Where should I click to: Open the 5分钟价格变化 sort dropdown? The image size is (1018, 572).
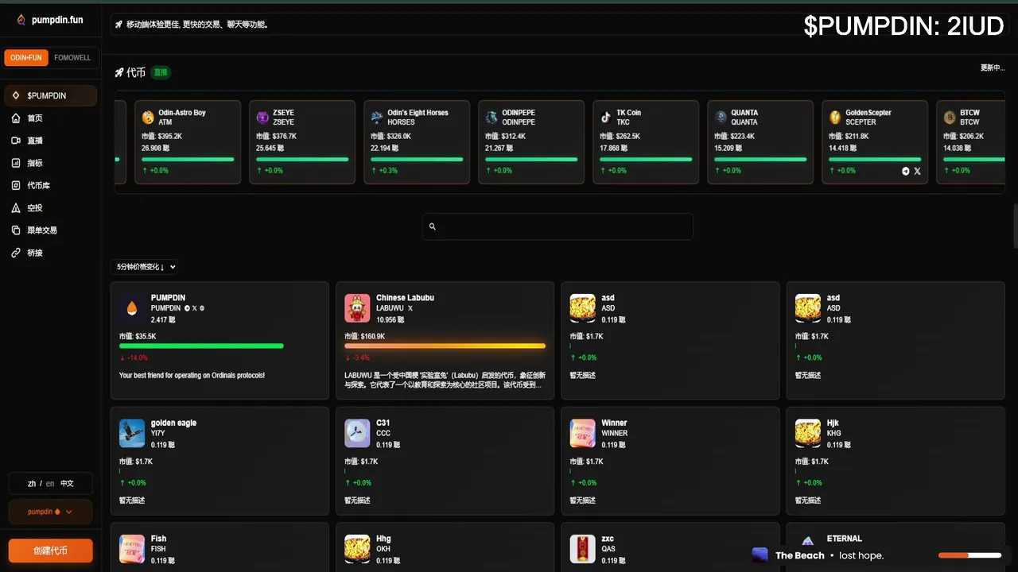144,267
